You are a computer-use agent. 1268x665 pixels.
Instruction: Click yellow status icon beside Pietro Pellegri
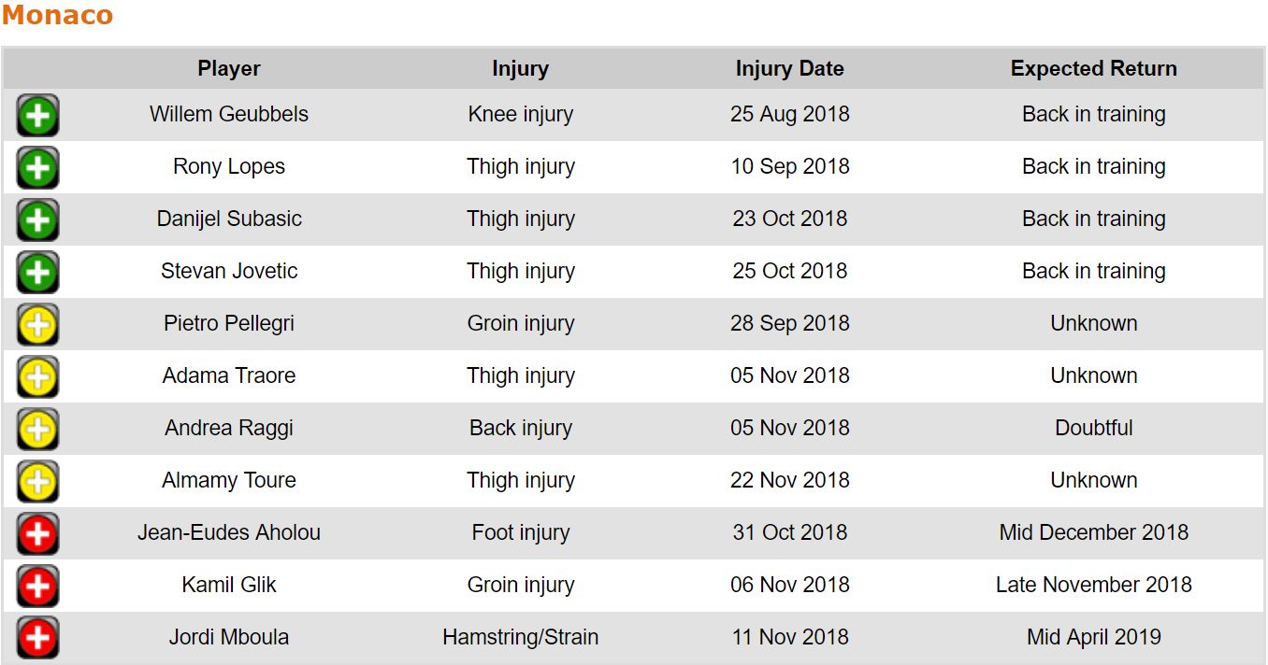click(x=37, y=325)
